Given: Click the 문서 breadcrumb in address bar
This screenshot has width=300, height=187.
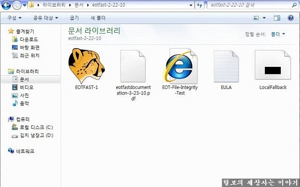Looking at the screenshot, I should tap(79, 5).
